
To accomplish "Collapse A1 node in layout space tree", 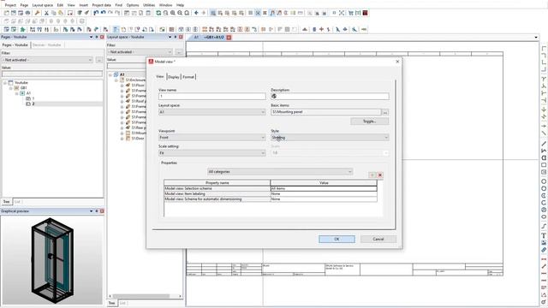I will pyautogui.click(x=110, y=74).
